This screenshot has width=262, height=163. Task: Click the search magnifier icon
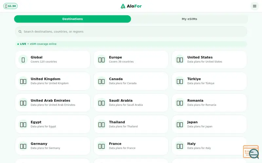click(20, 32)
